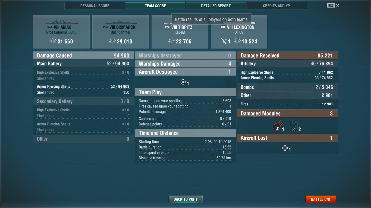Viewport: 371px width, 208px height.
Task: Click the Aircraft Lost header
Action: 287,138
